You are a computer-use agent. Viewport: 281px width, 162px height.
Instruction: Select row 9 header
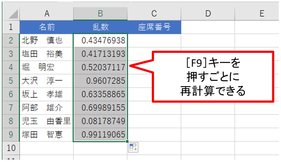(11, 135)
